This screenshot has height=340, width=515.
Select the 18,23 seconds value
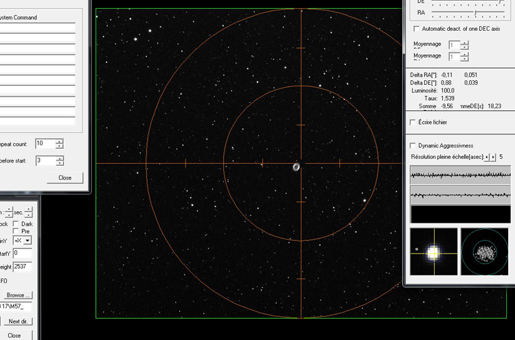(494, 106)
